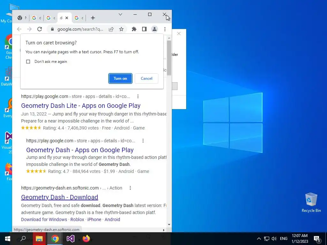Open the network status tray icon

(x=267, y=239)
